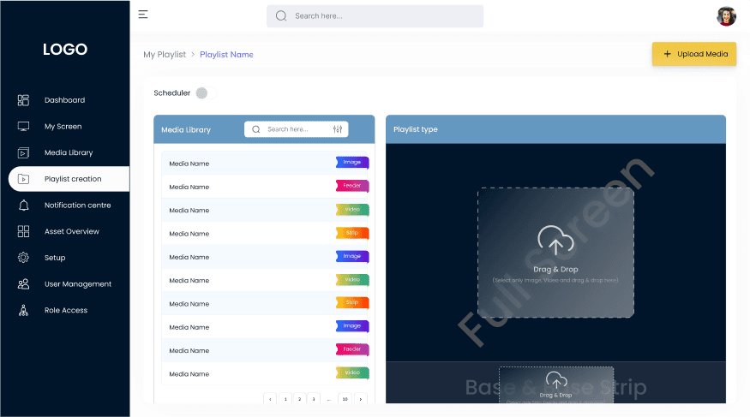
Task: Click the Media Library search field
Action: tap(296, 129)
